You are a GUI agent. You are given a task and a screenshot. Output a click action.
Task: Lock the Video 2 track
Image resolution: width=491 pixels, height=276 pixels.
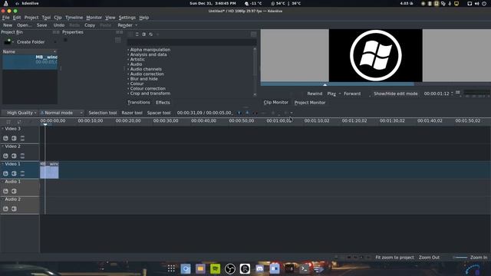pos(5,156)
